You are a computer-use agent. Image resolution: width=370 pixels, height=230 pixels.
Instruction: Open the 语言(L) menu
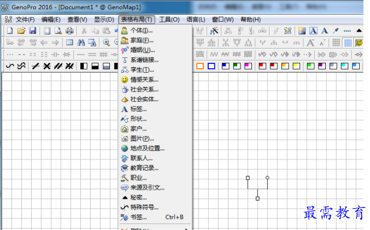click(x=196, y=20)
